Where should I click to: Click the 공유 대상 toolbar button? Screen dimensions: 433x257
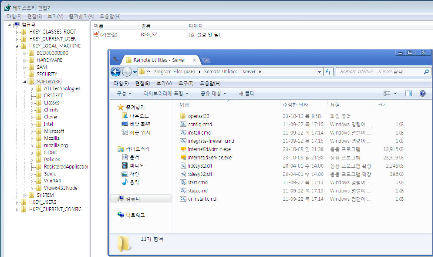point(214,93)
